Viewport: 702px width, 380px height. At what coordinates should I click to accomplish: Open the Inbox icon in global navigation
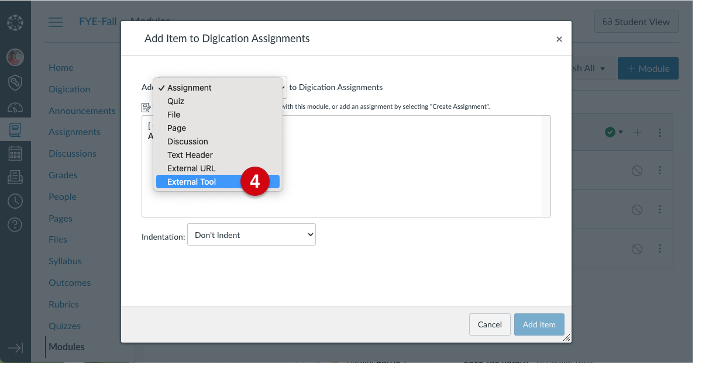coord(15,177)
